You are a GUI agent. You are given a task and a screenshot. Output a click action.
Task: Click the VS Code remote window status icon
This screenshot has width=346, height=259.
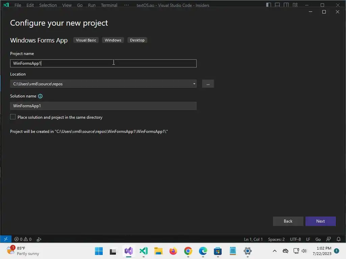tap(6, 239)
